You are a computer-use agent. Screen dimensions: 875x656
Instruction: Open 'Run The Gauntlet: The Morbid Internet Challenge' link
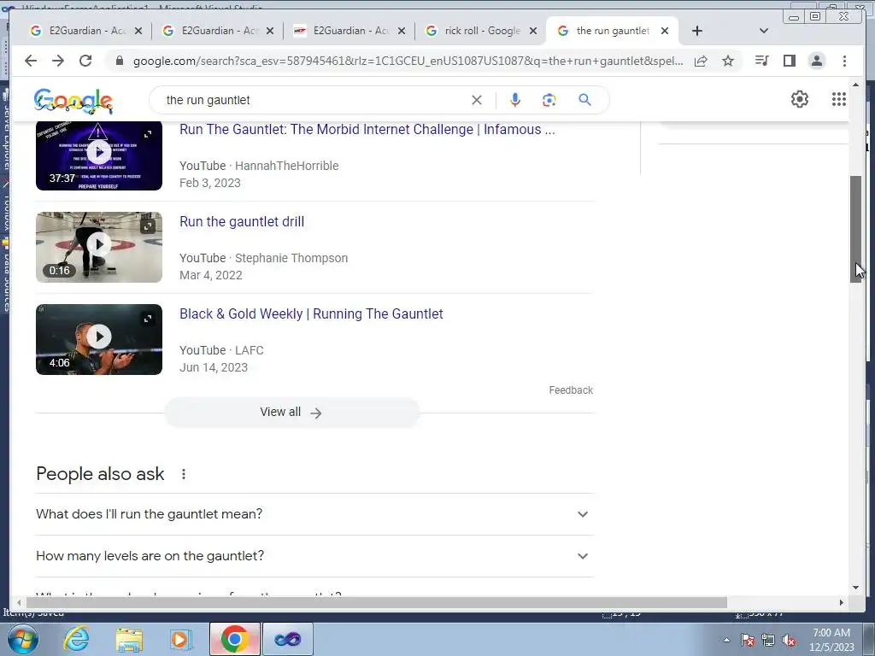click(367, 130)
